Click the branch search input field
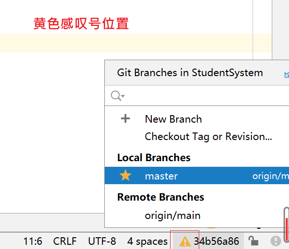The width and height of the screenshot is (289, 249). [x=202, y=96]
